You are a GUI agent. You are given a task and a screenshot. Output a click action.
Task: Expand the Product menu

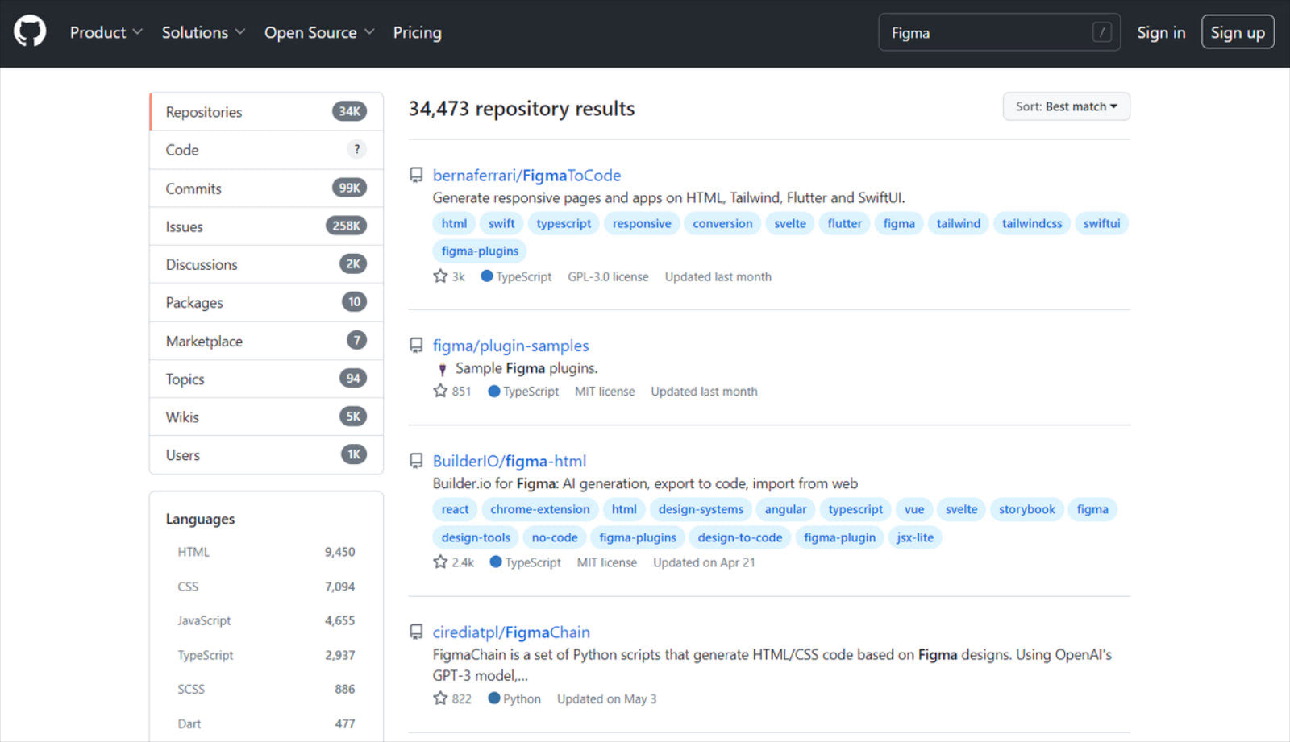[106, 32]
